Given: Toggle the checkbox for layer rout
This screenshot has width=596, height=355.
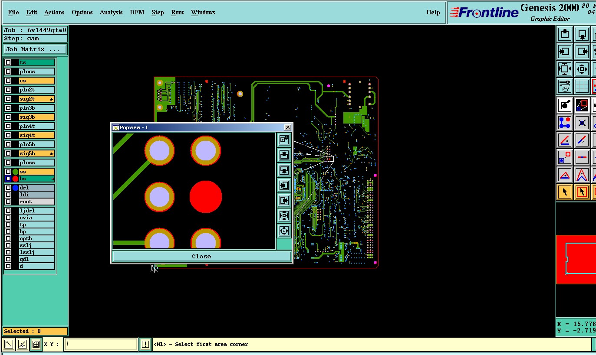Looking at the screenshot, I should pos(8,202).
